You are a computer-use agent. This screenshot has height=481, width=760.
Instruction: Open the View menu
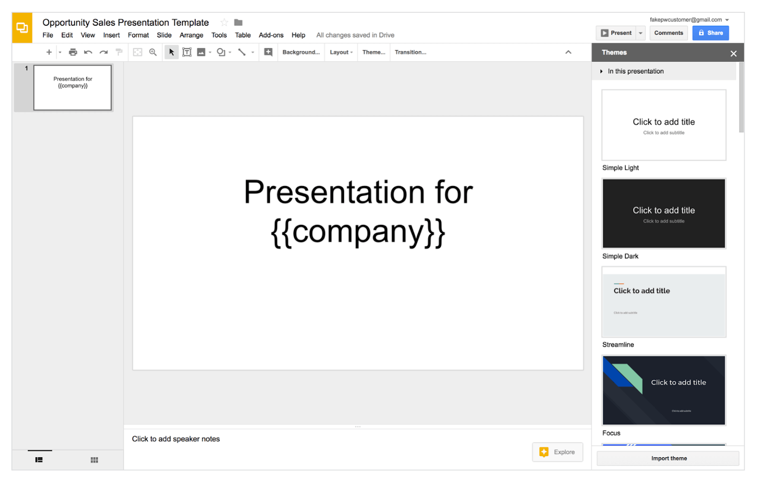[88, 35]
